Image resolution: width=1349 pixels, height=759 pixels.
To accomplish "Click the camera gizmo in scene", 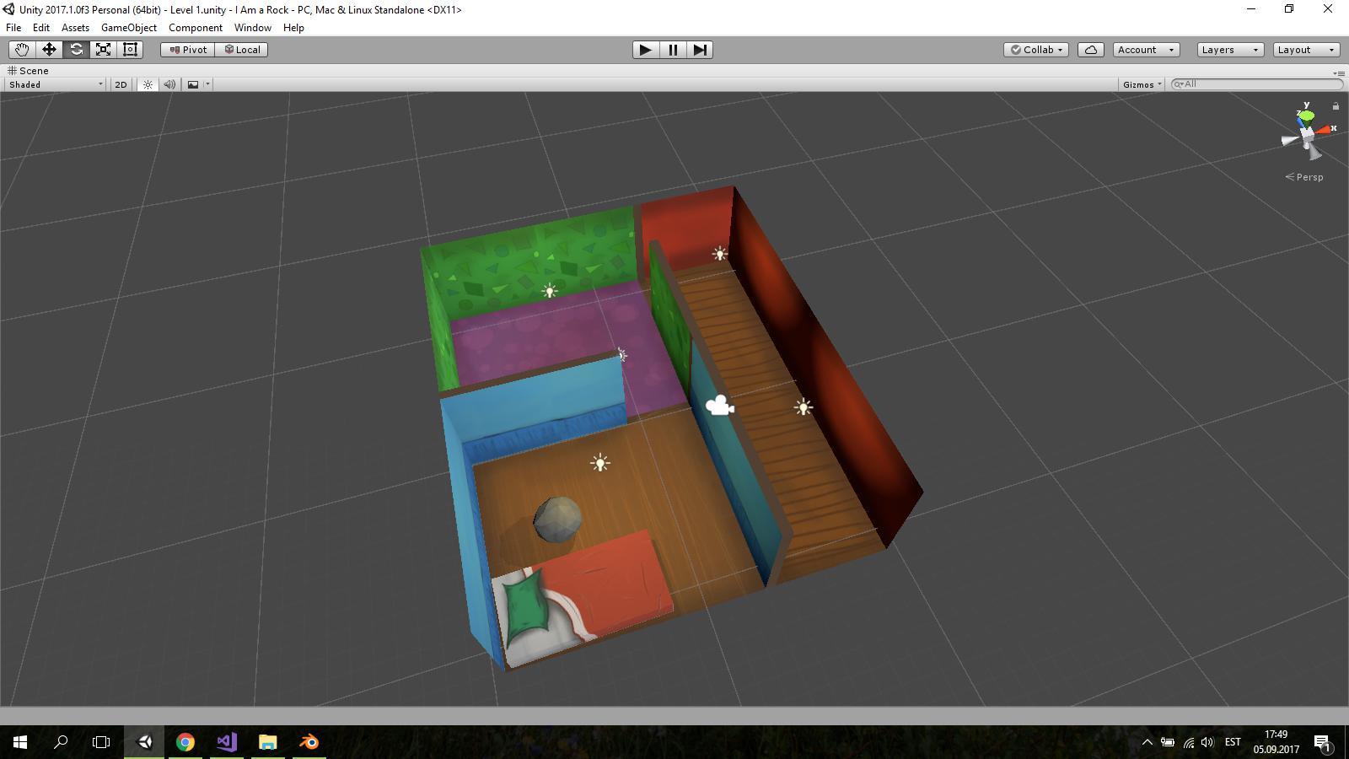I will pyautogui.click(x=718, y=406).
